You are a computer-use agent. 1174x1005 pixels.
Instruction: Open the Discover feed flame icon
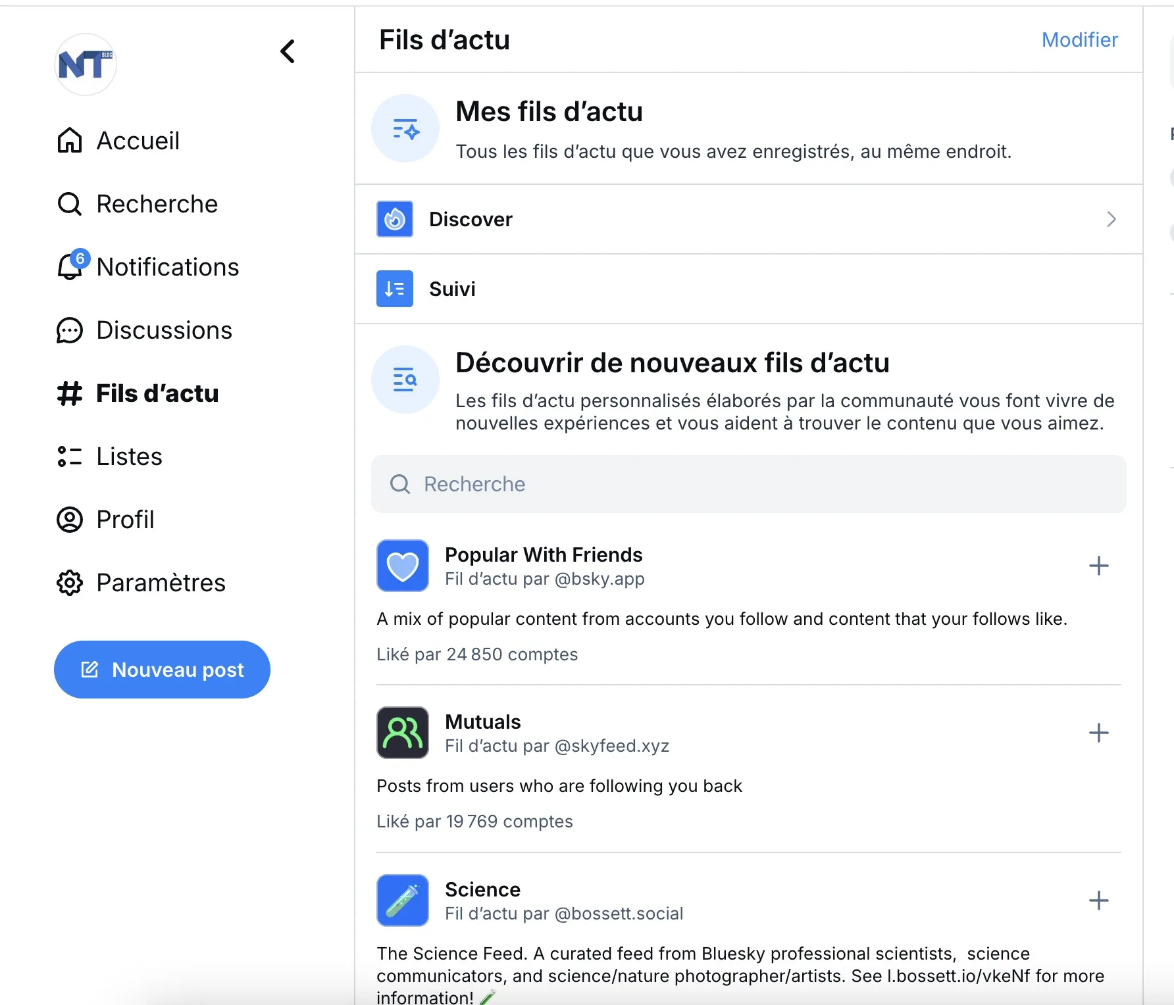pos(394,219)
